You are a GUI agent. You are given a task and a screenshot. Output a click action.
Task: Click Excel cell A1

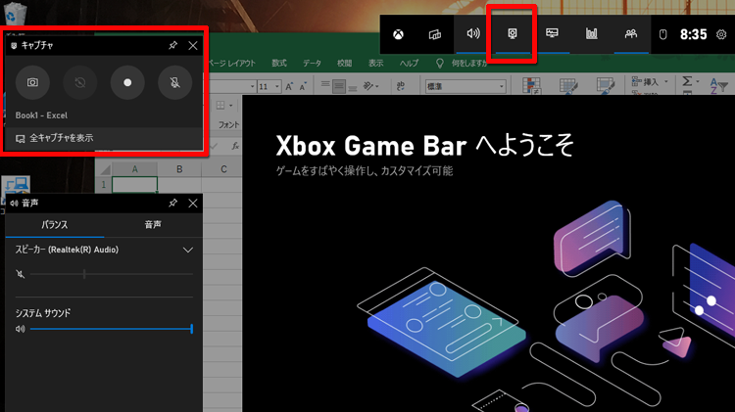pyautogui.click(x=134, y=184)
